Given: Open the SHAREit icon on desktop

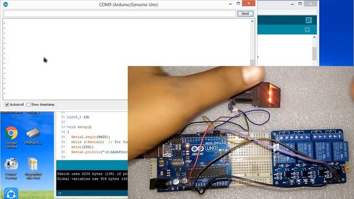Looking at the screenshot, I should pyautogui.click(x=11, y=193).
